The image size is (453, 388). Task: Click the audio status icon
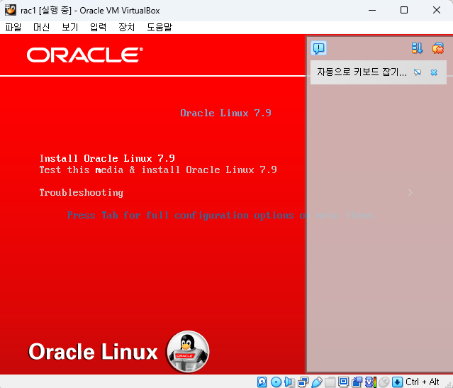click(x=289, y=382)
